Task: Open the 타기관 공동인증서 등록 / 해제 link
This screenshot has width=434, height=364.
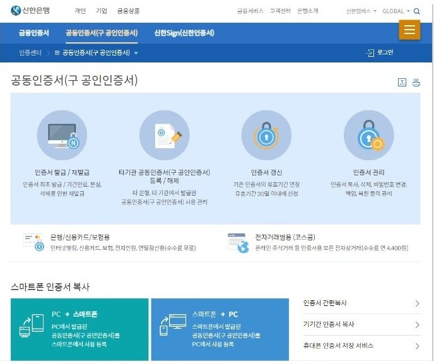Action: [165, 177]
